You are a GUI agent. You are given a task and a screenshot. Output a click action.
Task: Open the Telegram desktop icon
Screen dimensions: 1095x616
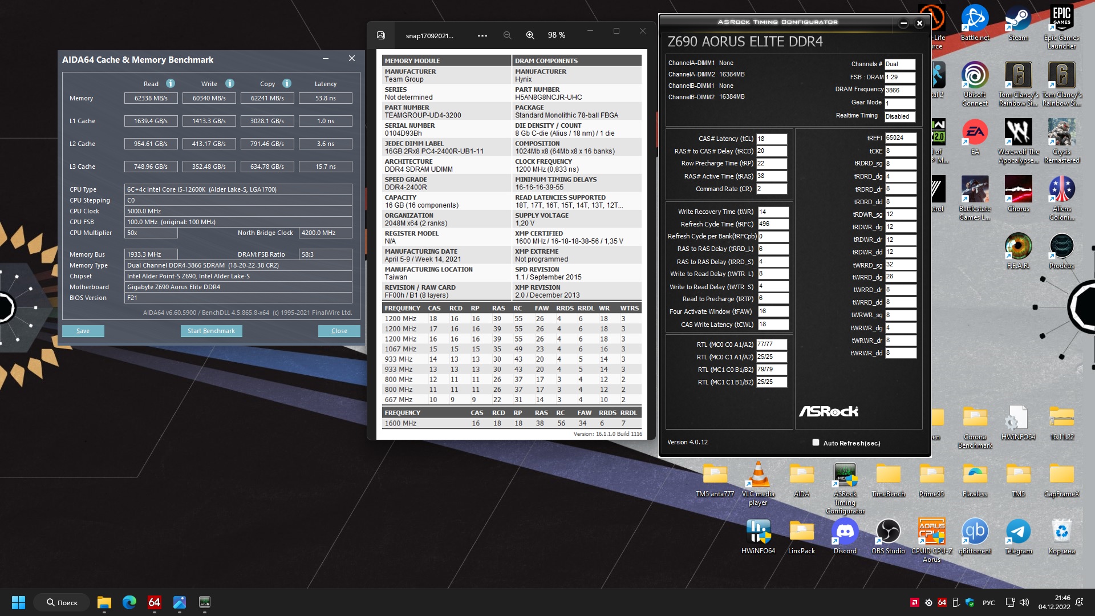1018,532
